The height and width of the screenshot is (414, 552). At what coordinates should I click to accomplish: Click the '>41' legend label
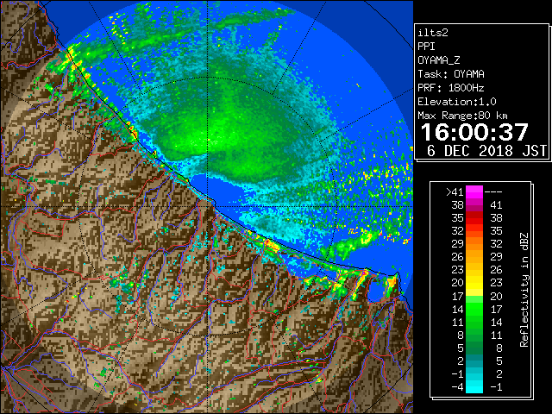pos(455,192)
